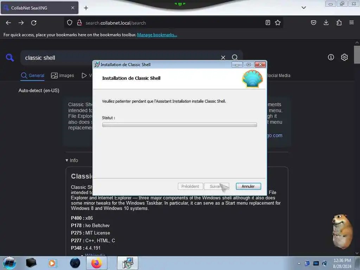
Task: Click the insecure connection lock icon
Action: coord(79,23)
